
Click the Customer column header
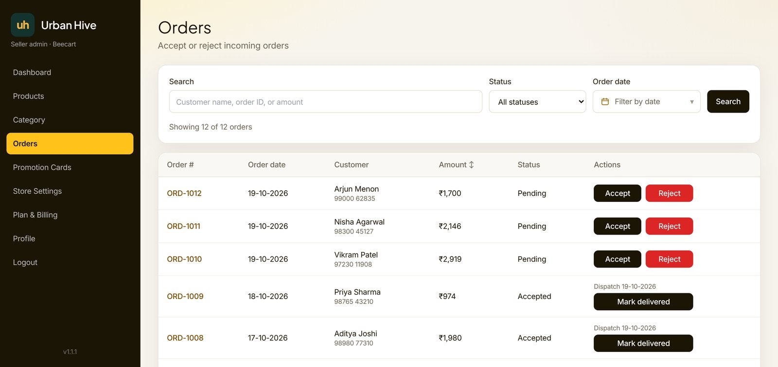(x=351, y=165)
